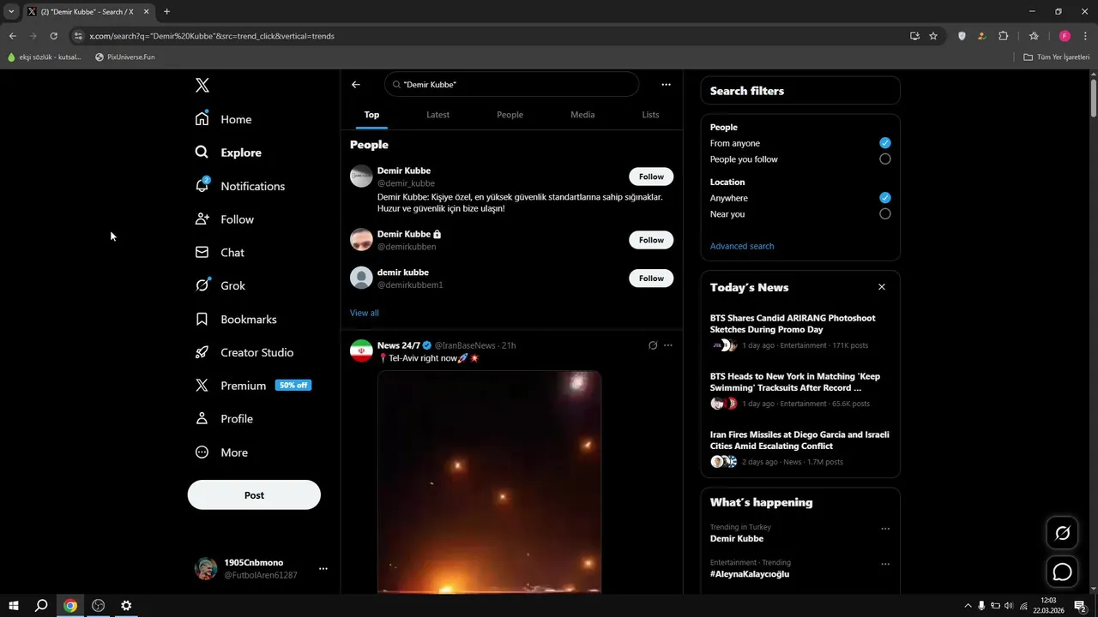Select the 'From anyone' radio option
The width and height of the screenshot is (1098, 617).
tap(885, 143)
